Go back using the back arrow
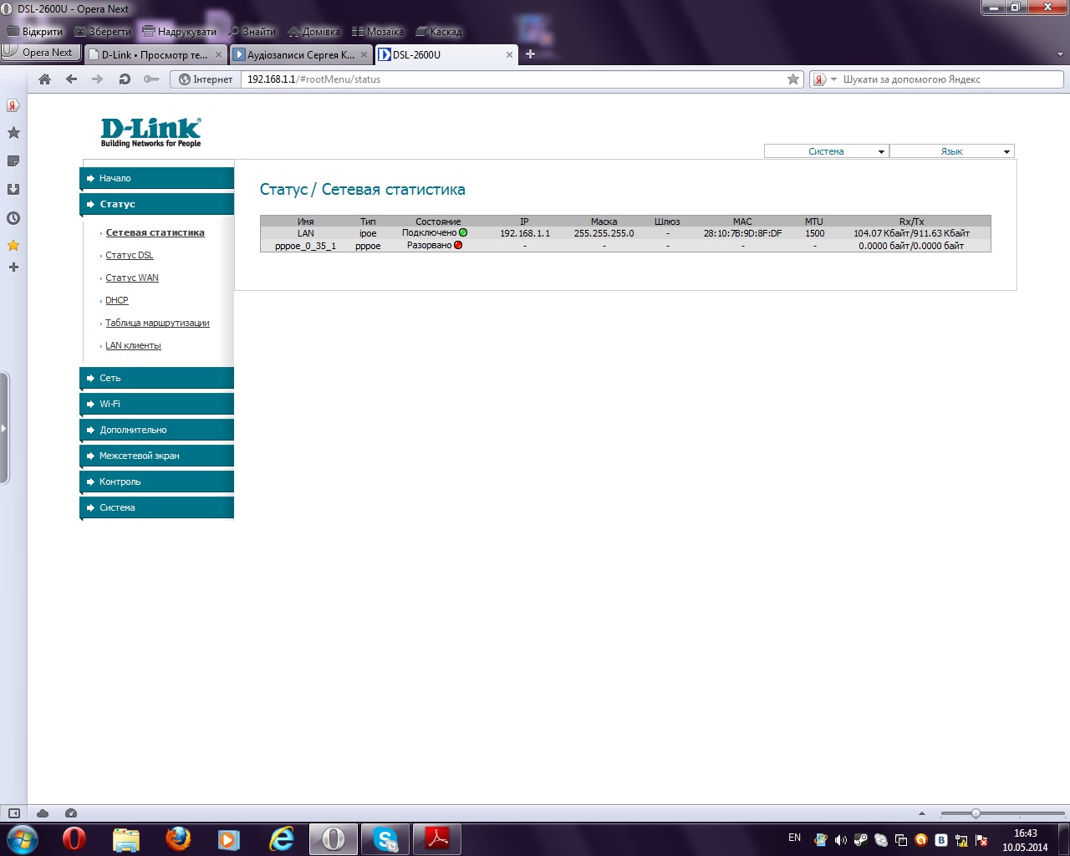 tap(72, 79)
